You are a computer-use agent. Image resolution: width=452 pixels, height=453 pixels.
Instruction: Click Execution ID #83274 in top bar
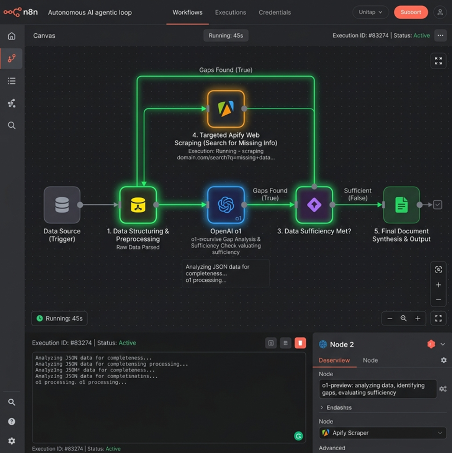(x=361, y=35)
